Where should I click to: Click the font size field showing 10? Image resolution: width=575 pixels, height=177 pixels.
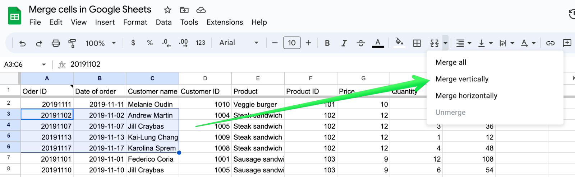tap(292, 43)
